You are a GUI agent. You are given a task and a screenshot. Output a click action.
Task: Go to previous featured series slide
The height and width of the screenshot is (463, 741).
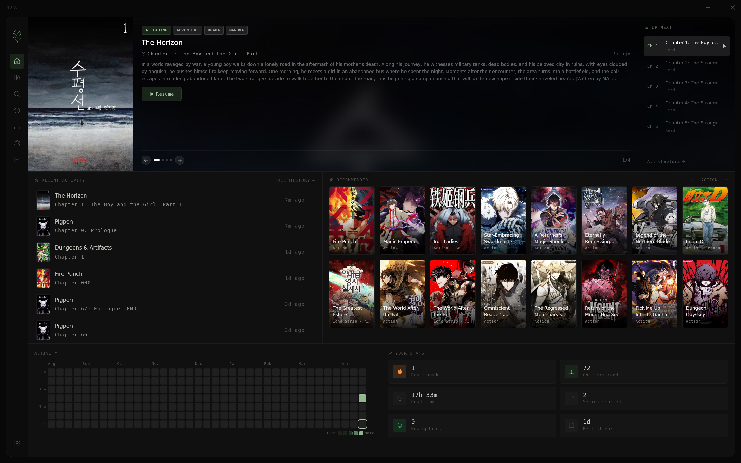146,160
